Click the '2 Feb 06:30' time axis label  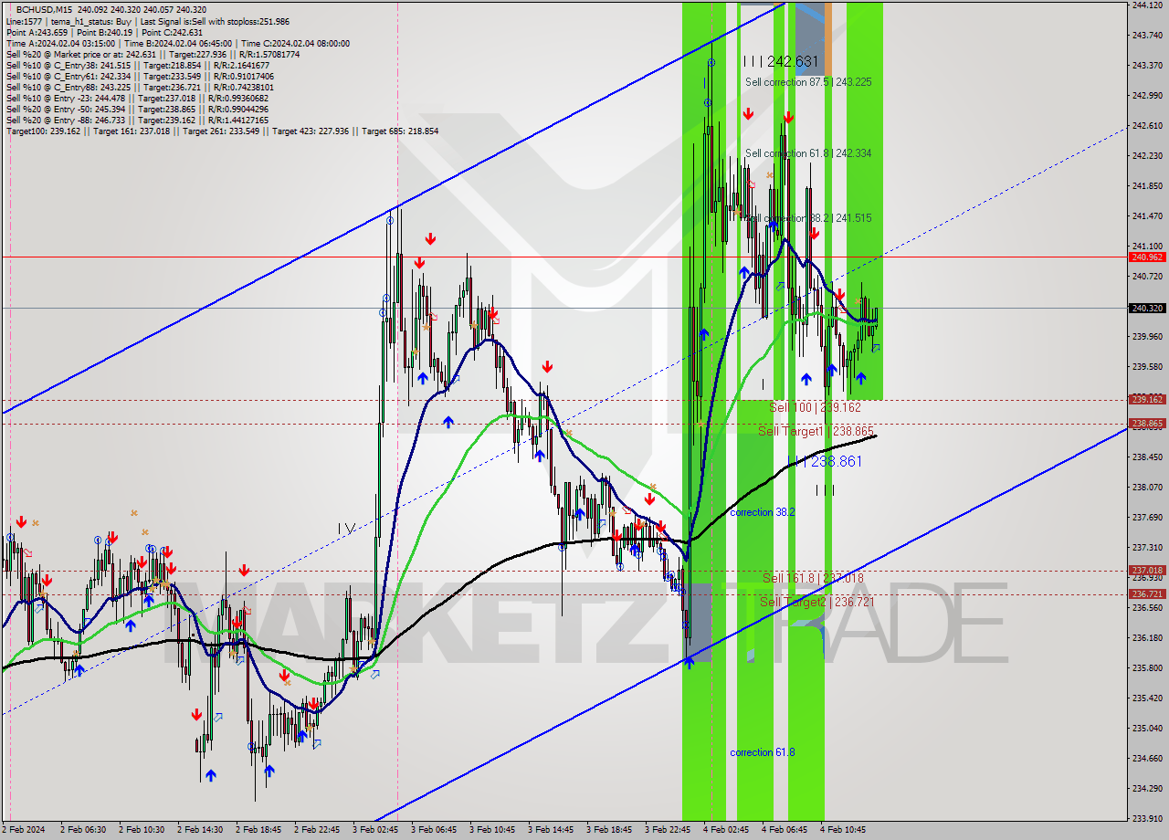(83, 830)
